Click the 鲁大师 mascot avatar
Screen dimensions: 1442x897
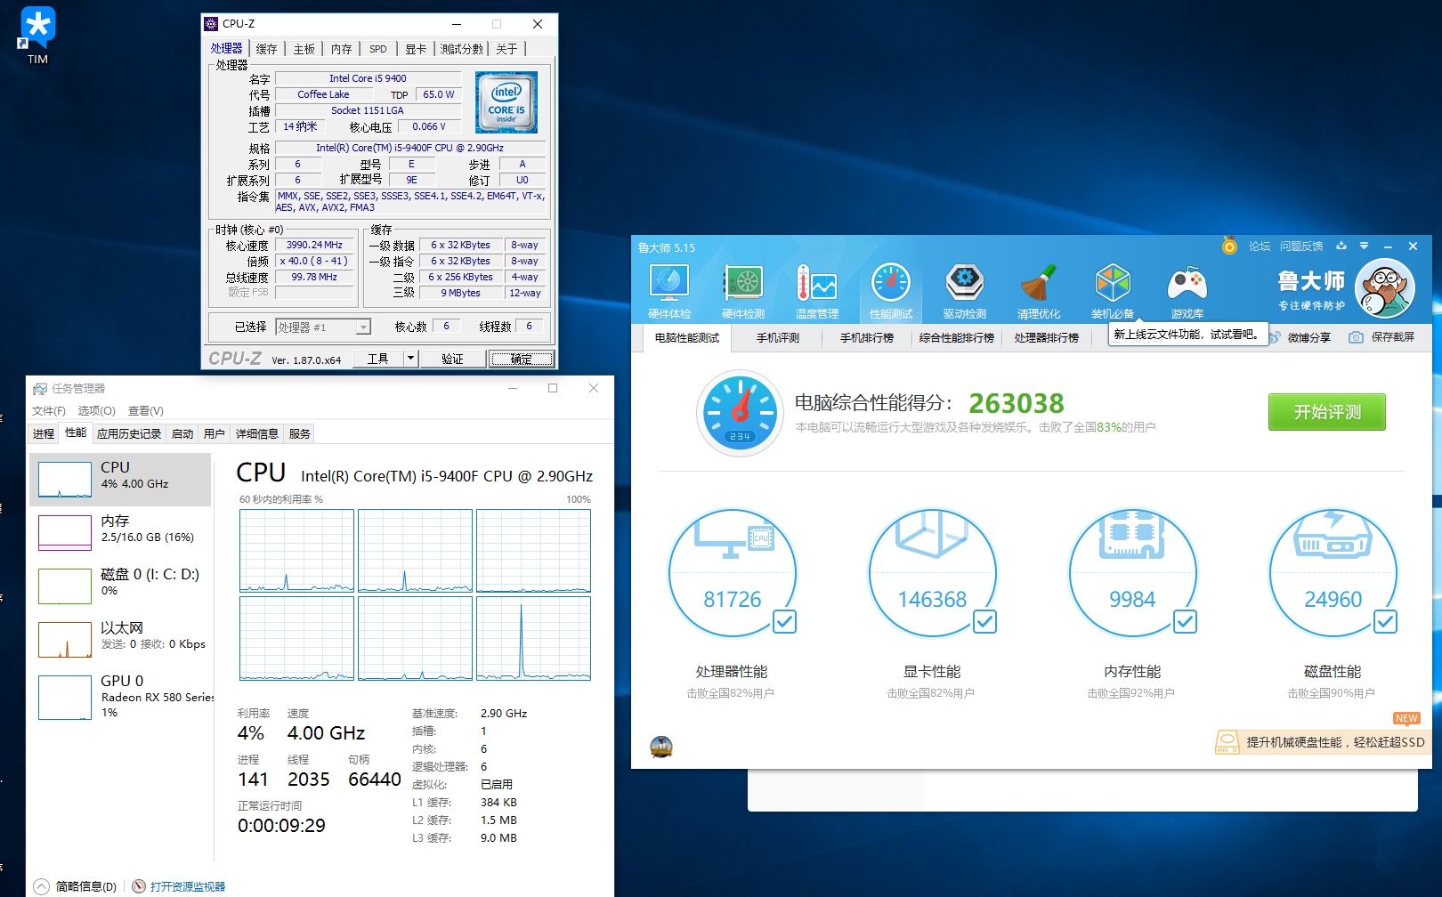[x=1385, y=288]
